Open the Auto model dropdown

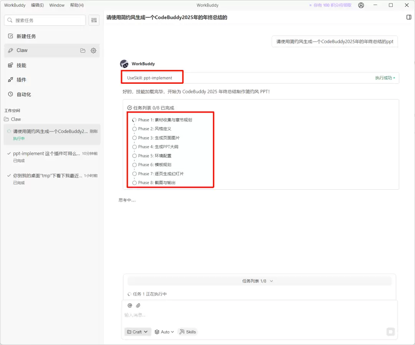(164, 332)
